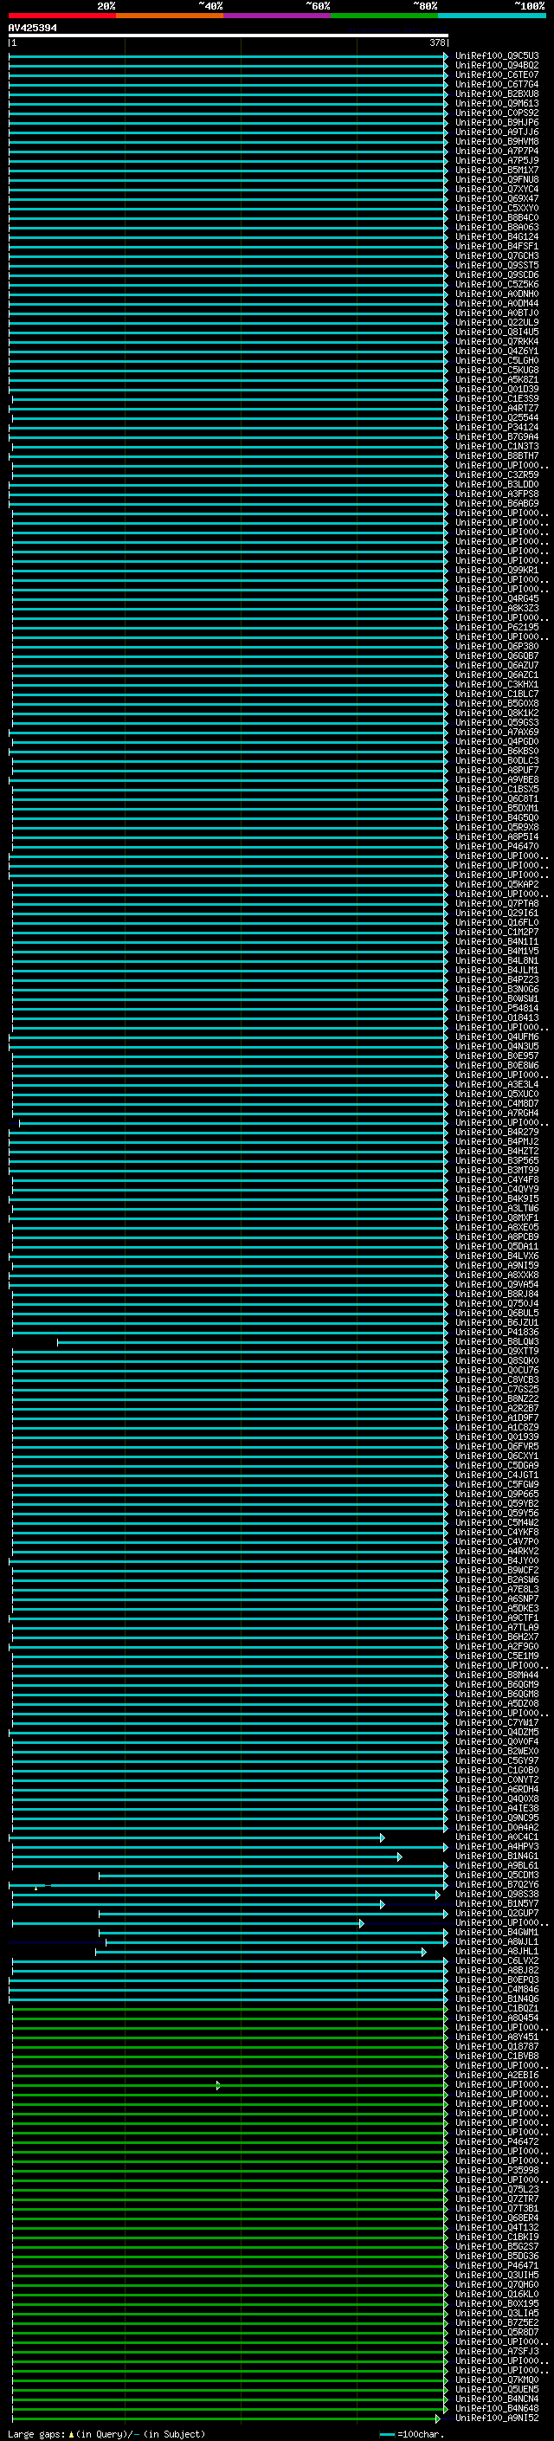This screenshot has width=554, height=2441.
Task: Click the orange ~40% identity legend bar
Action: [x=170, y=16]
